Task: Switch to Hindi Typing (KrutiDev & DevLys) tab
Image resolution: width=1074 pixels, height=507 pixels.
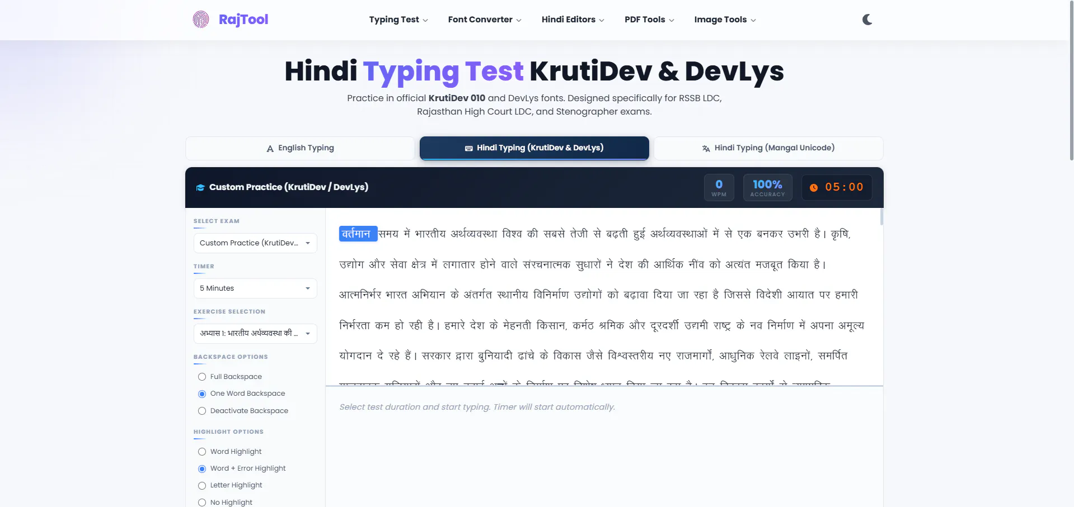Action: [x=534, y=148]
